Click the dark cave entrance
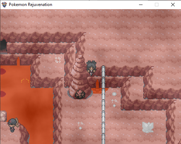 tap(4, 45)
